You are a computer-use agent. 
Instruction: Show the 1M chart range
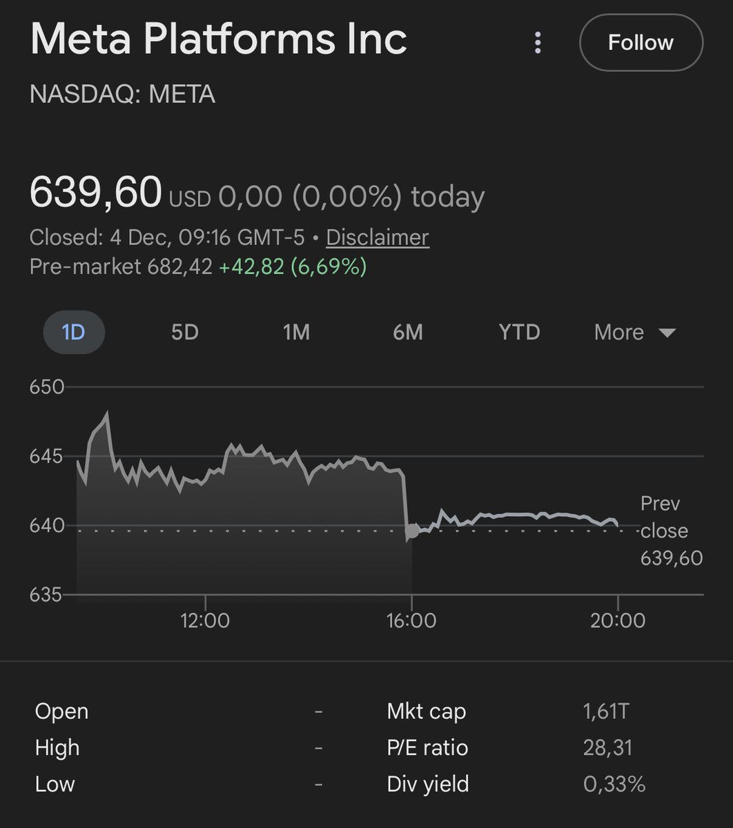click(296, 333)
